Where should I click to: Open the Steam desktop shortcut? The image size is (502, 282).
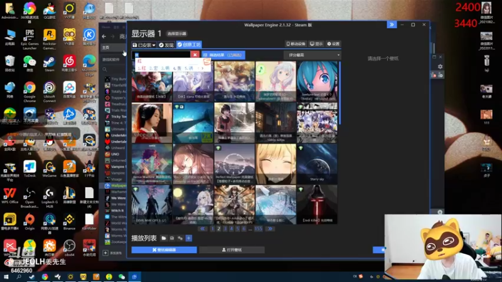(50, 63)
